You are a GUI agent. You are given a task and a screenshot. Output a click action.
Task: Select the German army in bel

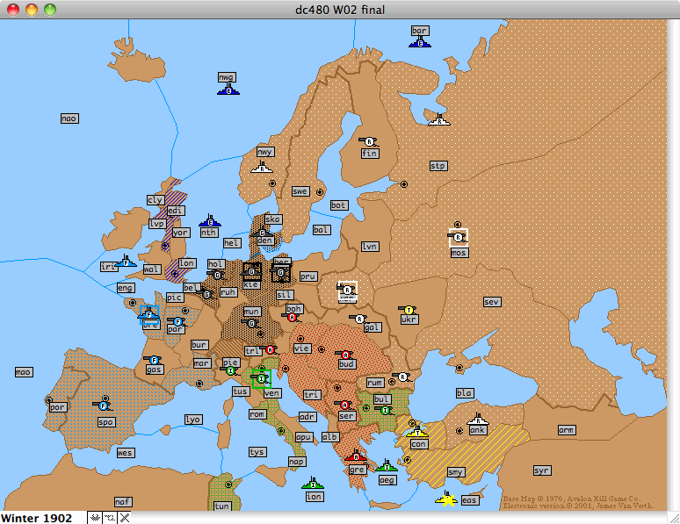coord(206,294)
